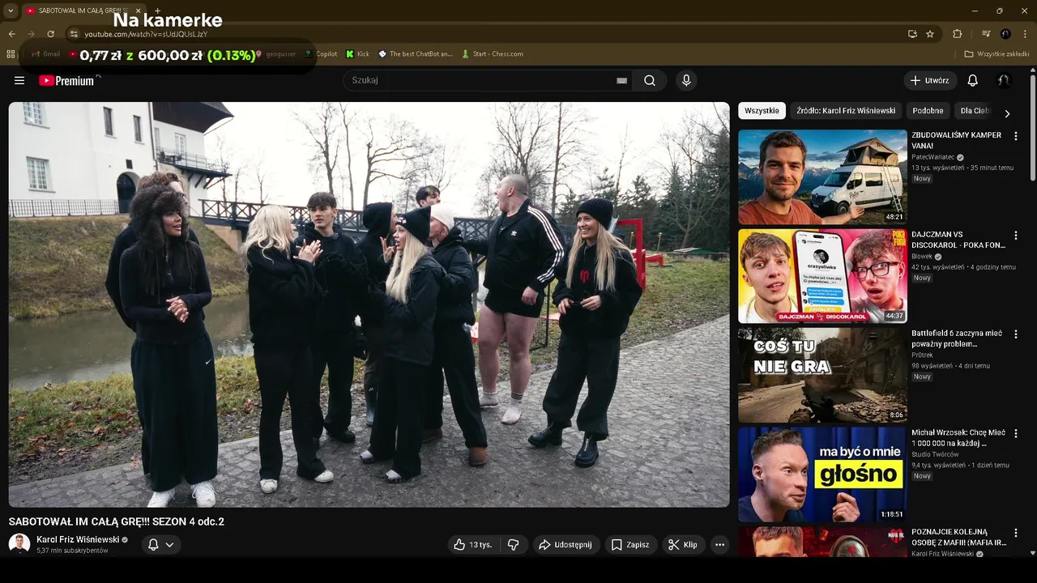Open more actions (three dots) under video
The height and width of the screenshot is (583, 1037).
719,545
